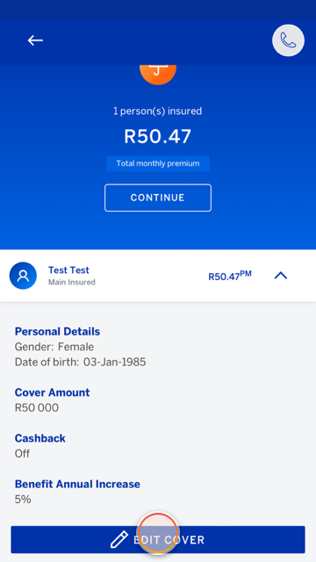Tap the R50 000 cover value
Viewport: 316px width, 562px height.
(37, 407)
